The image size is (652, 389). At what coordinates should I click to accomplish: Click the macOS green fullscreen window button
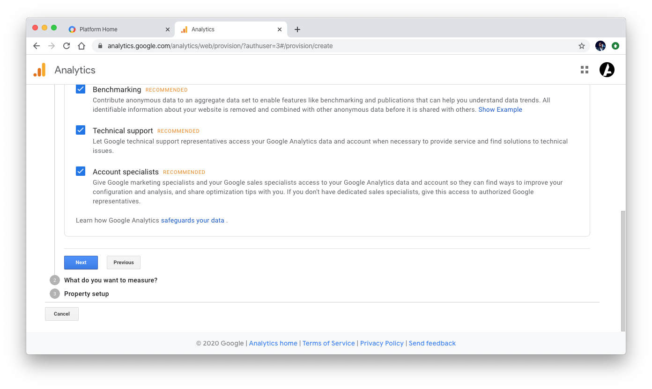tap(54, 28)
